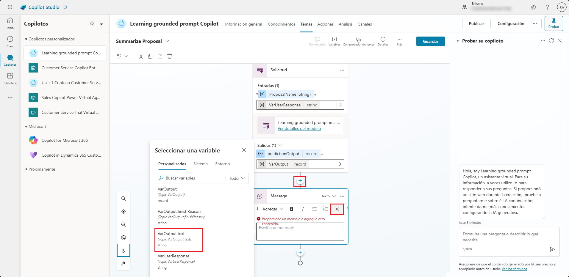Collapse the Salidas (1) section
The height and width of the screenshot is (277, 569).
coord(280,145)
